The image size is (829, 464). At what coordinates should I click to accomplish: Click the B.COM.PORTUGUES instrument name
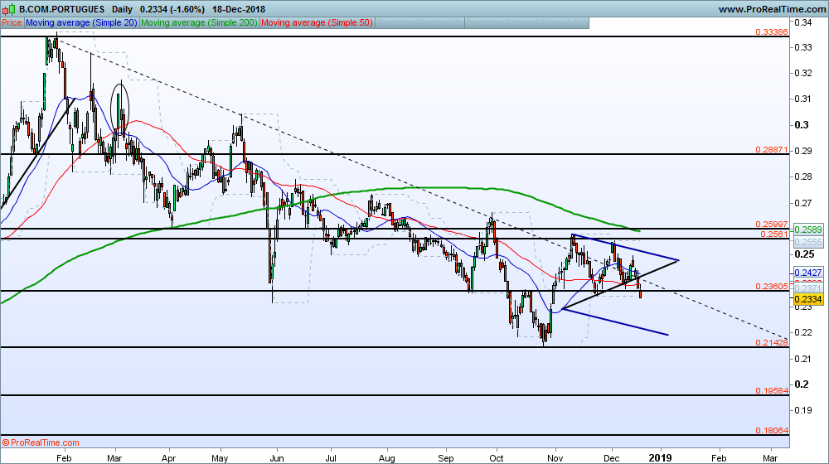pyautogui.click(x=62, y=9)
